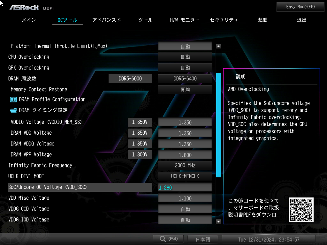Switch to the 起動 tab
Image resolution: width=327 pixels, height=245 pixels.
click(x=263, y=20)
